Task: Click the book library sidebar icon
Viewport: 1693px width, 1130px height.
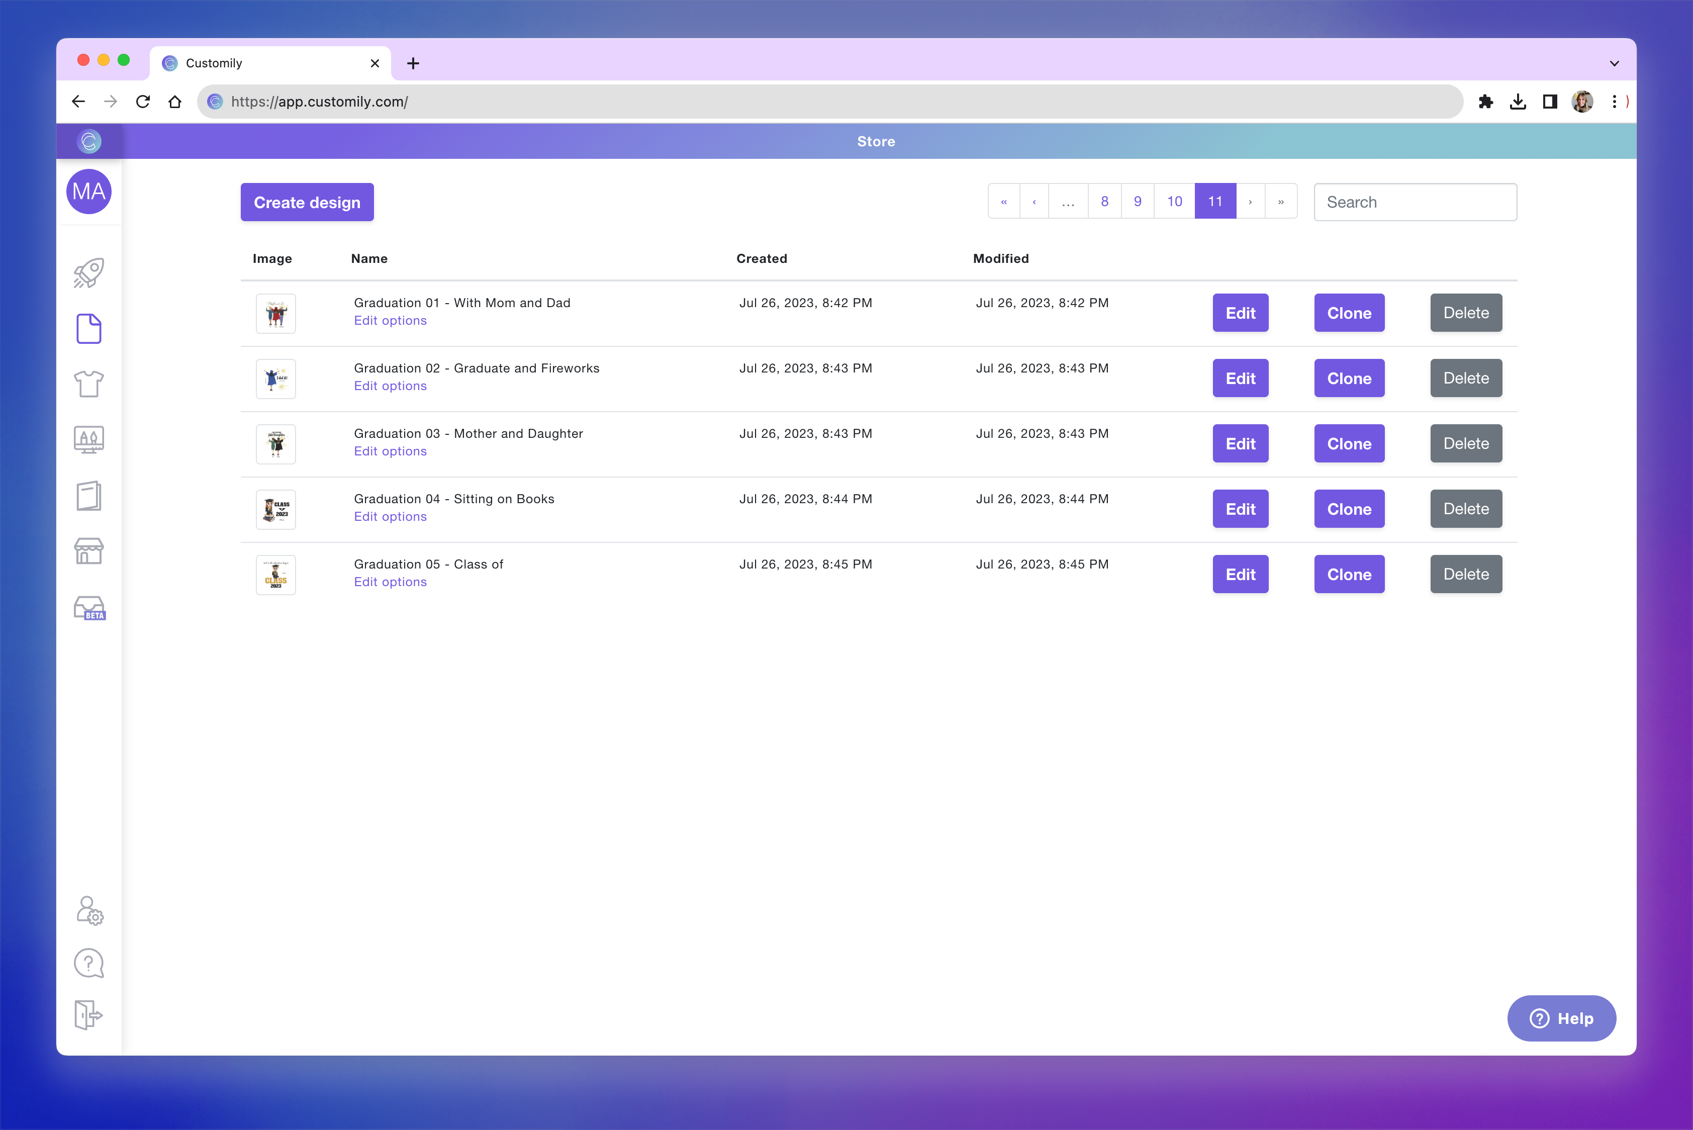Action: (88, 496)
